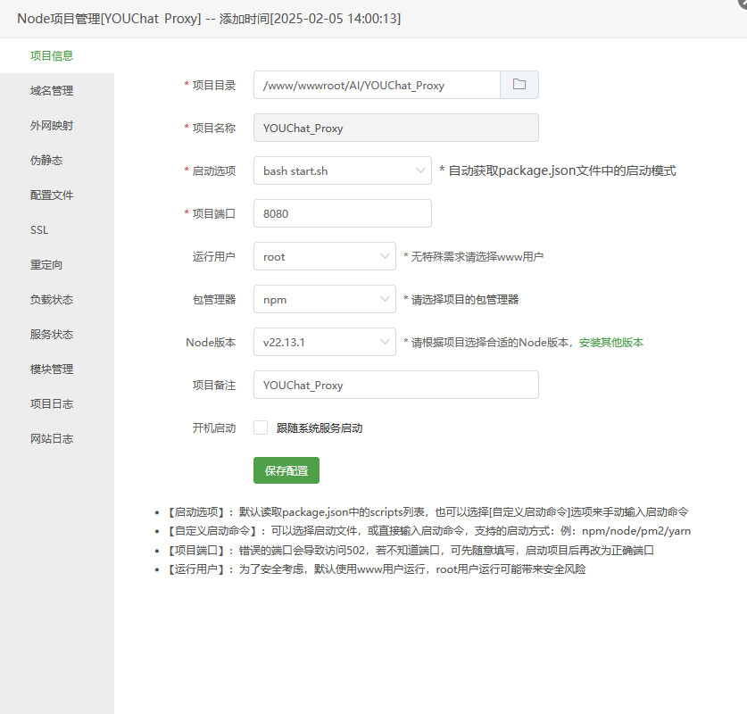The image size is (747, 714).
Task: Open the 网站日志 section
Action: (x=50, y=438)
